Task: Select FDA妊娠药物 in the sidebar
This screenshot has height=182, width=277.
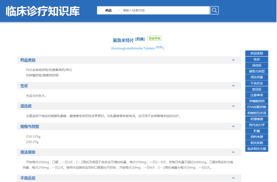Action: [256, 107]
